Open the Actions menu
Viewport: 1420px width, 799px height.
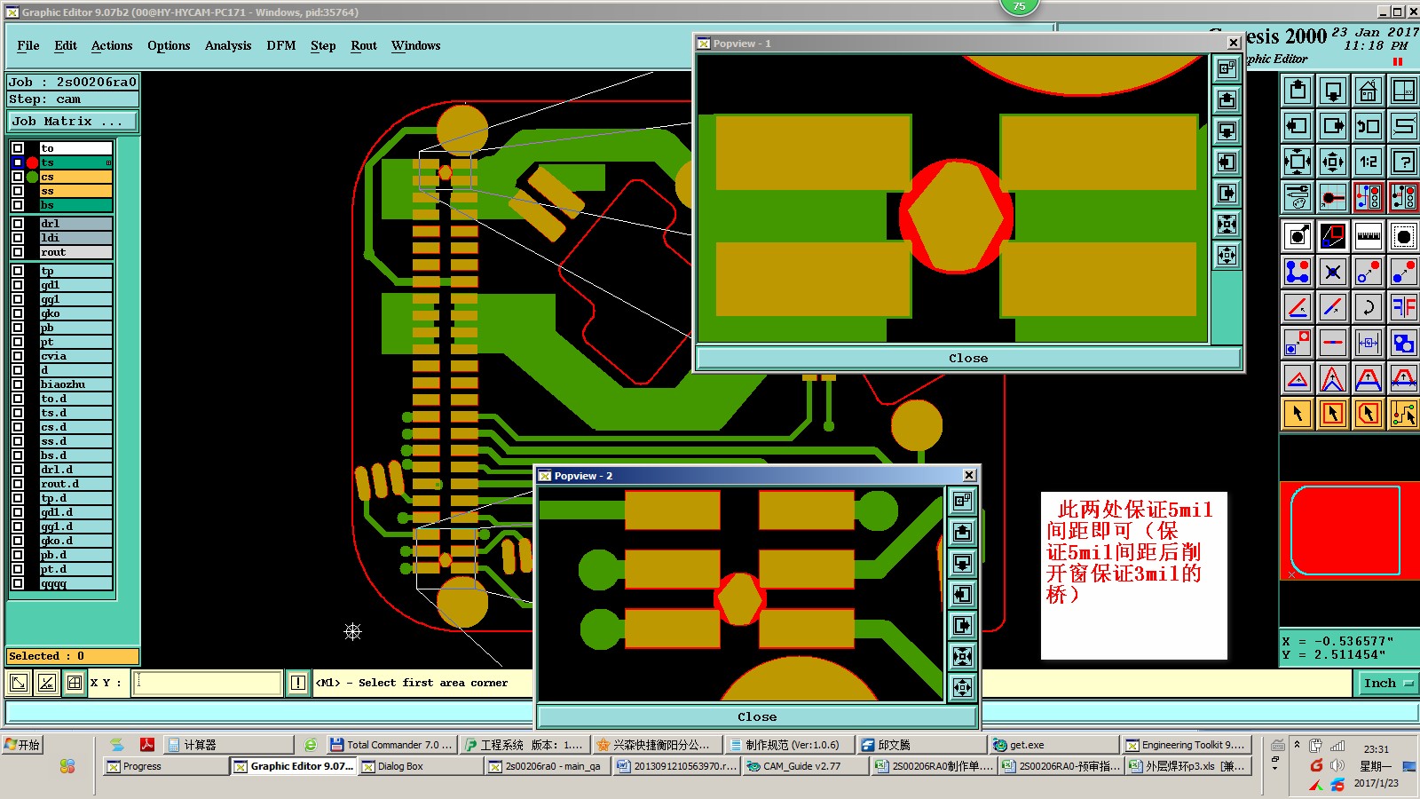coord(112,45)
